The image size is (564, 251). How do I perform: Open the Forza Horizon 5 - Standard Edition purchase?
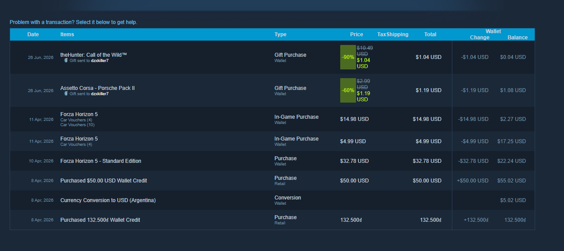click(272, 161)
